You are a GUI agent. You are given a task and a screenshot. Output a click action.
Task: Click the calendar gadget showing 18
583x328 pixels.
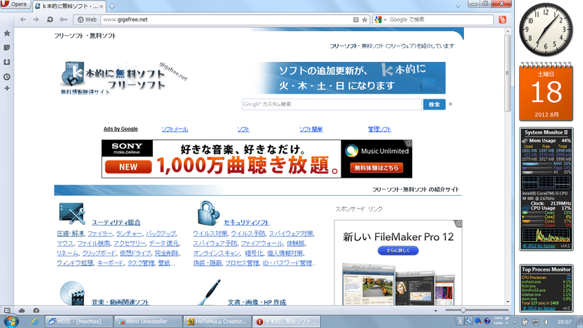[x=546, y=92]
